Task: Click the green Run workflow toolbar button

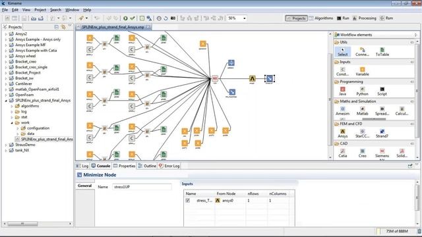Action: [125, 18]
